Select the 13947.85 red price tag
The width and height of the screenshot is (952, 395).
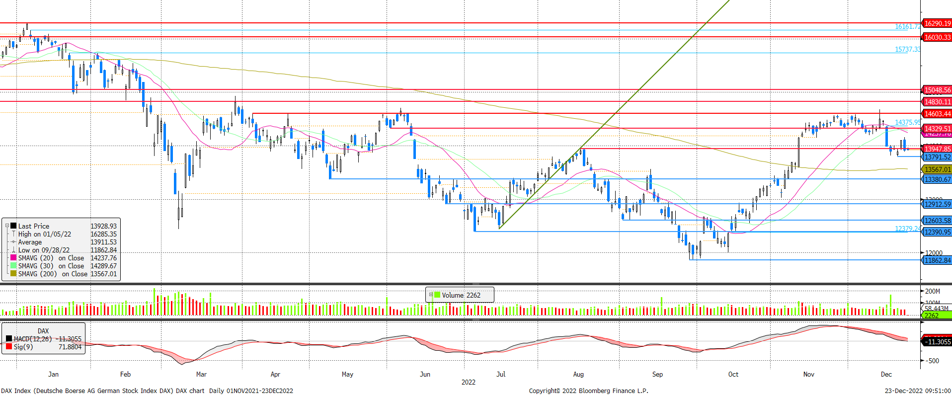point(937,149)
